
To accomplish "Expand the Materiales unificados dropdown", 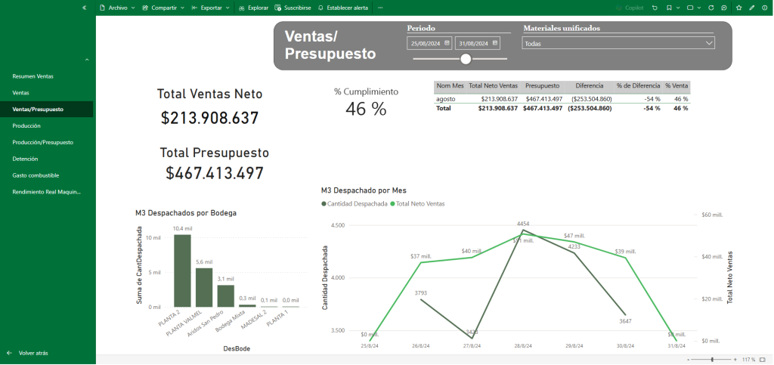I will 708,44.
